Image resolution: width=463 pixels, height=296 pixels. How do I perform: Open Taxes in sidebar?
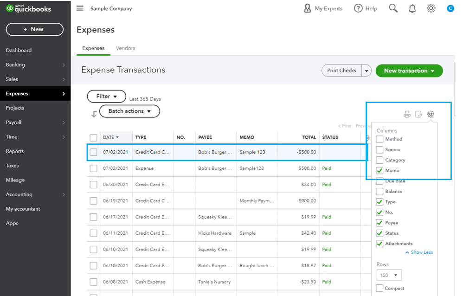coord(13,166)
